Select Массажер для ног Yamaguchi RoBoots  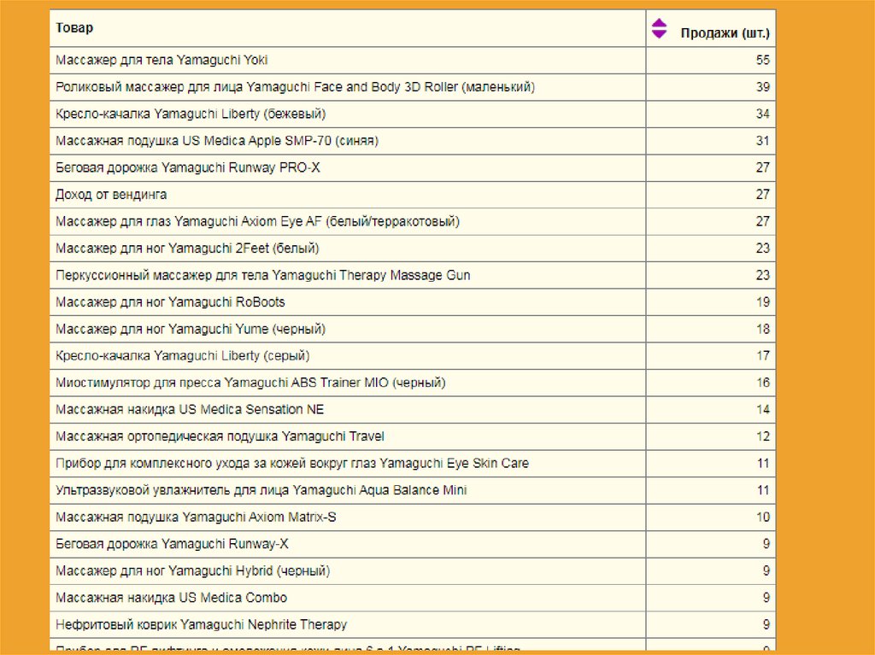tap(170, 302)
